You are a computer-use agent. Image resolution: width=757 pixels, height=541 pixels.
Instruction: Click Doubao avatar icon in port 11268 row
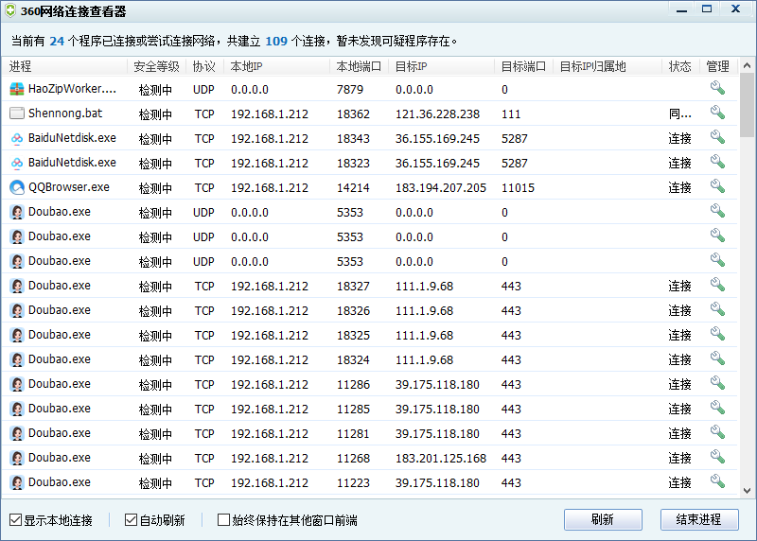17,458
